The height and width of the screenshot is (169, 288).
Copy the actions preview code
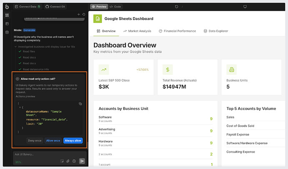[x=81, y=103]
